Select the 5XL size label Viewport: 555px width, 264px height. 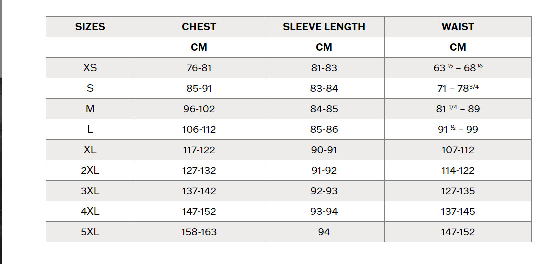pos(90,232)
